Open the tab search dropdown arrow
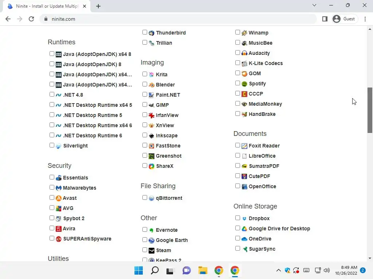The image size is (373, 279). (314, 5)
